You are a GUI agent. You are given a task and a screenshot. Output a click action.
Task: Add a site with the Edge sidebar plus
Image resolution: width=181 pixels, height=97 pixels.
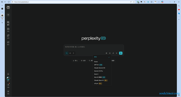[x=179, y=19]
